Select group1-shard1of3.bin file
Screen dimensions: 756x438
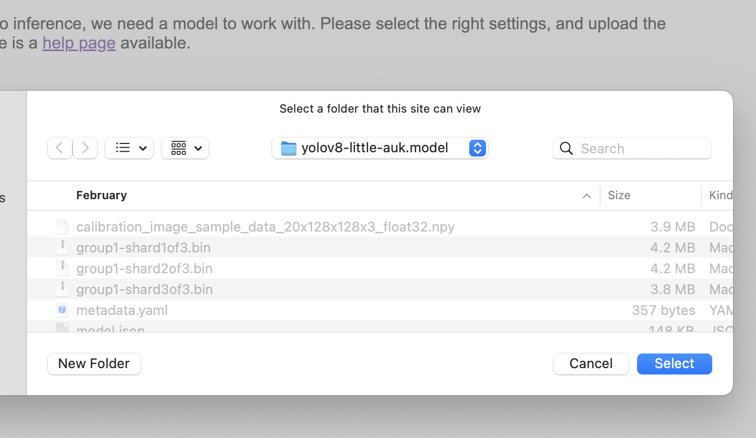(x=380, y=247)
